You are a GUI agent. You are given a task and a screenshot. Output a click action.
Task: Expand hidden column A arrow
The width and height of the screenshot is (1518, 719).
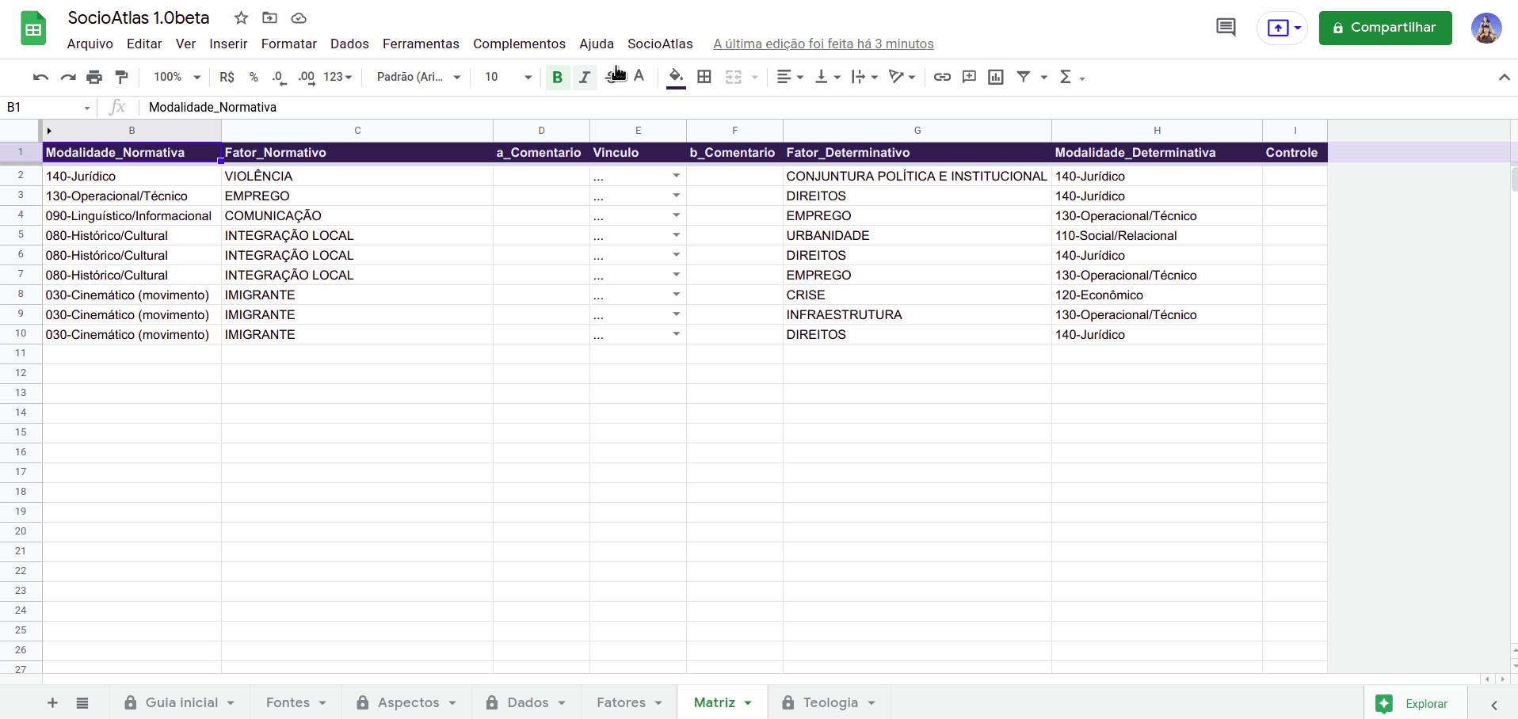(x=49, y=131)
